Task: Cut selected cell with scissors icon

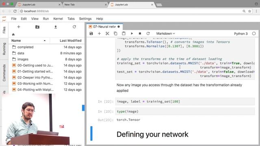Action: pos(107,34)
